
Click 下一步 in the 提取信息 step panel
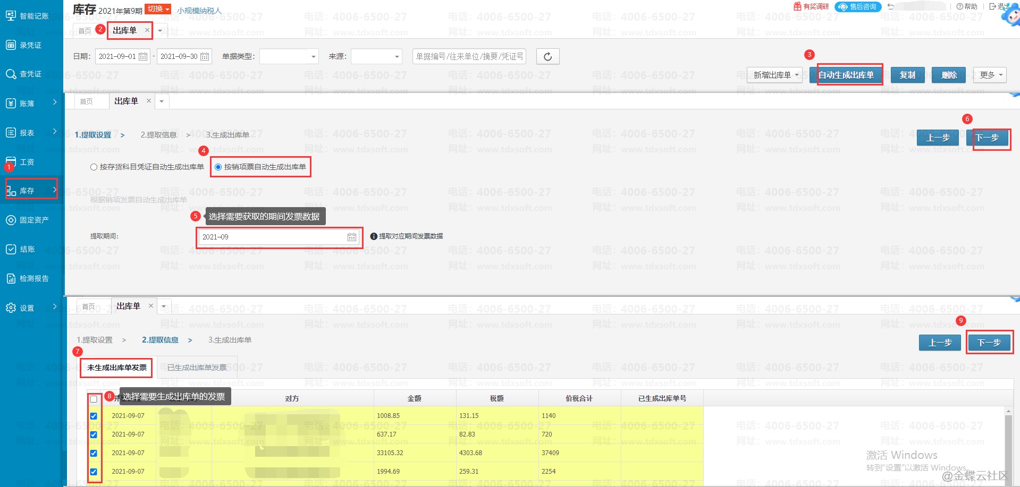[x=990, y=343]
